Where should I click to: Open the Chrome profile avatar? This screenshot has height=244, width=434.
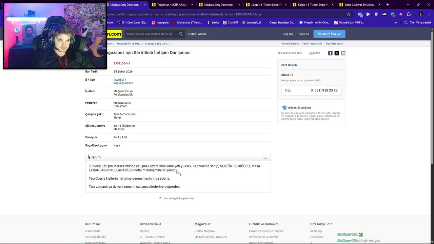(x=421, y=14)
